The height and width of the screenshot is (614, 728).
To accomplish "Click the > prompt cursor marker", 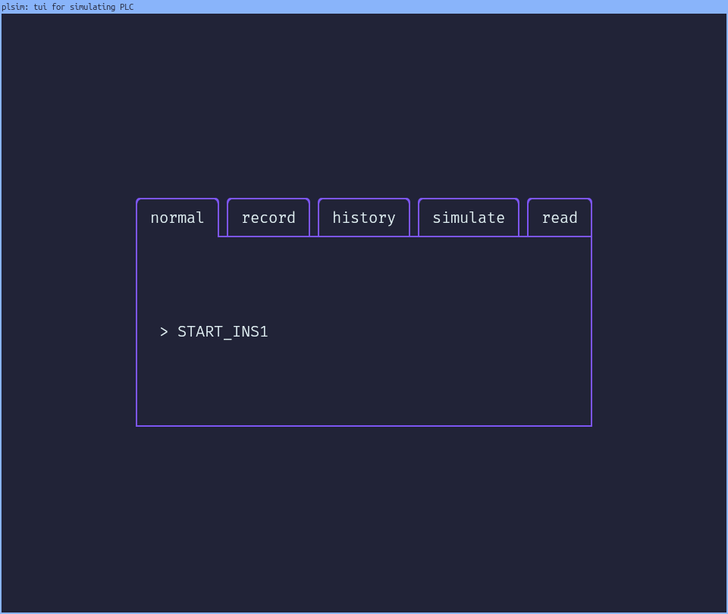I will pos(164,332).
